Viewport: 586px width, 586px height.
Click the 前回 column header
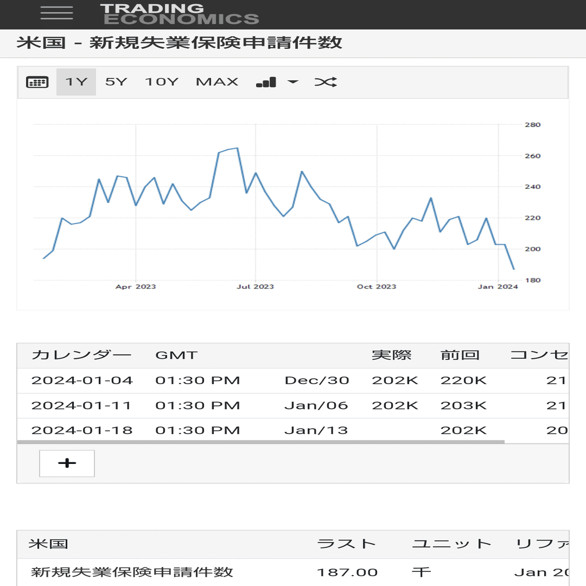pyautogui.click(x=460, y=355)
